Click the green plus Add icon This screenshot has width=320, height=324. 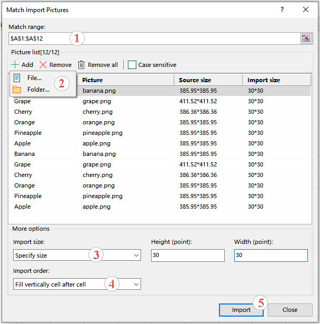click(x=14, y=65)
